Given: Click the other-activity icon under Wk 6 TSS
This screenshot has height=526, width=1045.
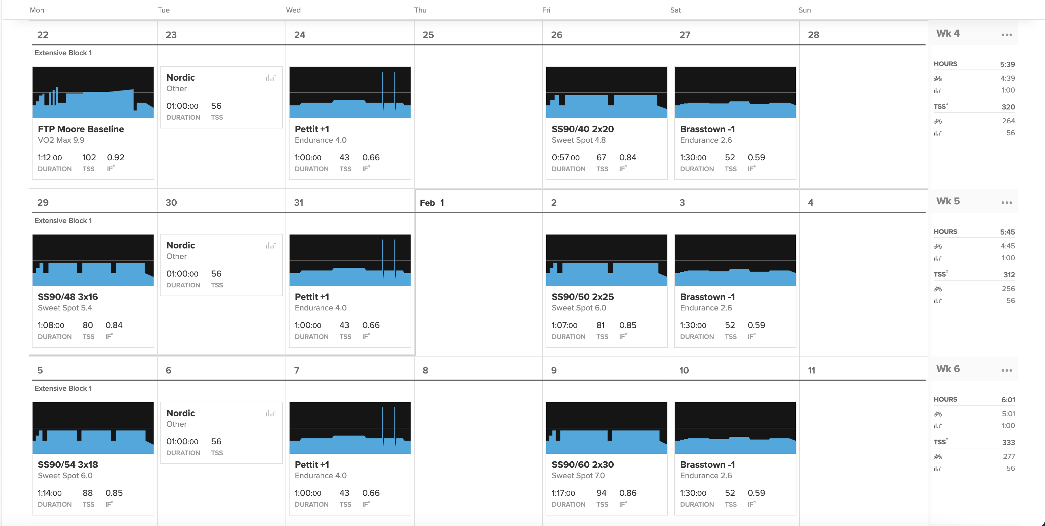Looking at the screenshot, I should coord(938,468).
